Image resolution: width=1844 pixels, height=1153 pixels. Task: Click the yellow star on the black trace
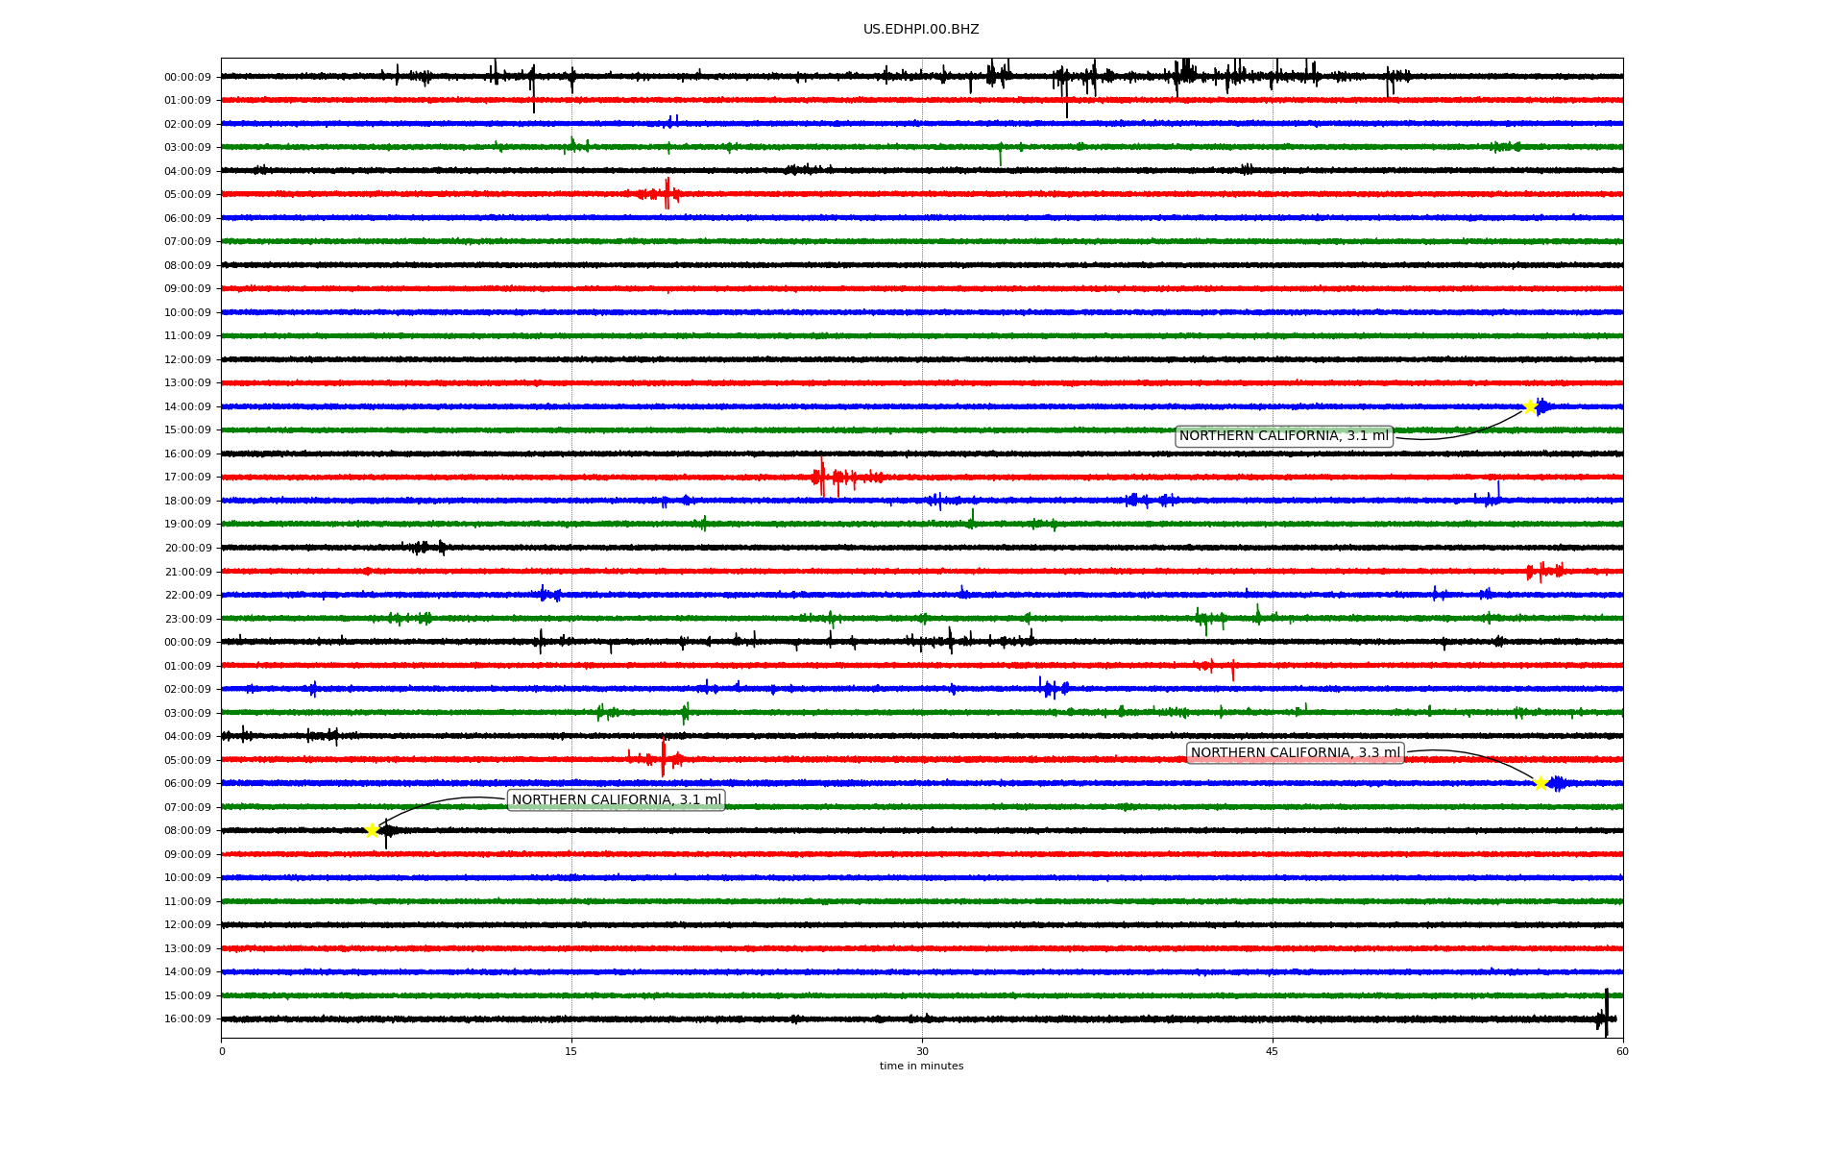coord(373,830)
